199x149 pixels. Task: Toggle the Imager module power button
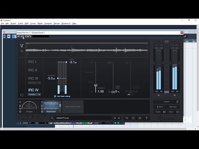click(20, 112)
